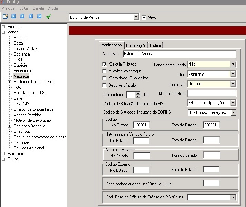Open the Janela menu

tap(39, 8)
